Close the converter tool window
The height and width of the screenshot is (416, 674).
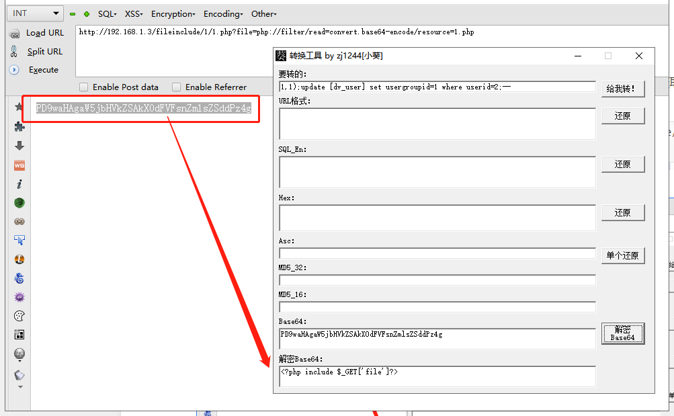coord(639,56)
